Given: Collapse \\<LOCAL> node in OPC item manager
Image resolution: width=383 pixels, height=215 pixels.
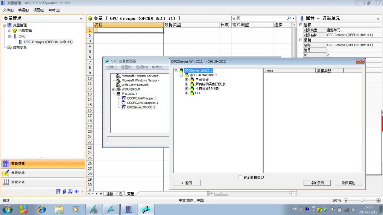Looking at the screenshot, I should coord(113,94).
